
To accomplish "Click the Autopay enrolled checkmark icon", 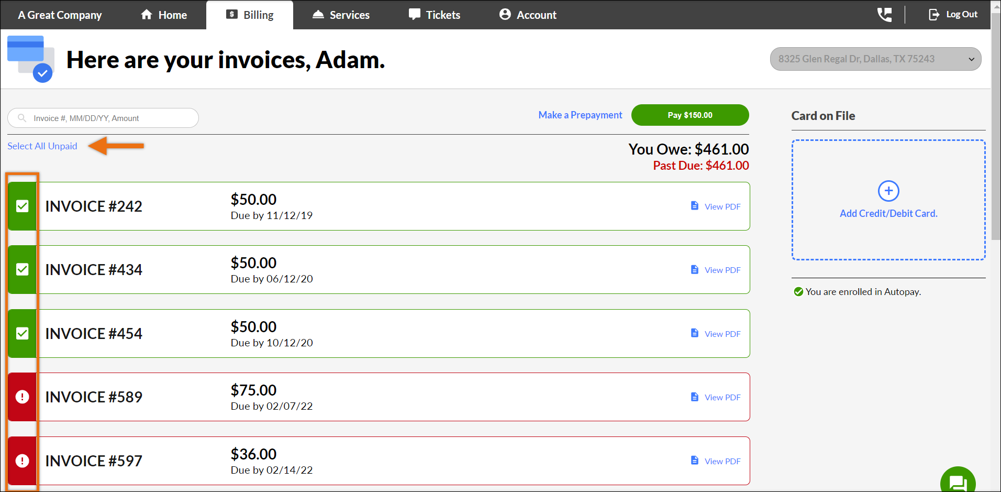I will coord(798,292).
